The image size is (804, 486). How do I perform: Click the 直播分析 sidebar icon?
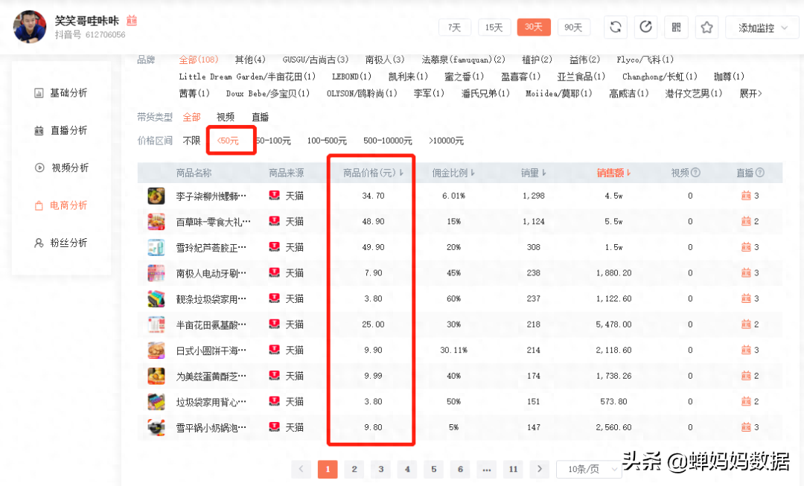tap(39, 131)
